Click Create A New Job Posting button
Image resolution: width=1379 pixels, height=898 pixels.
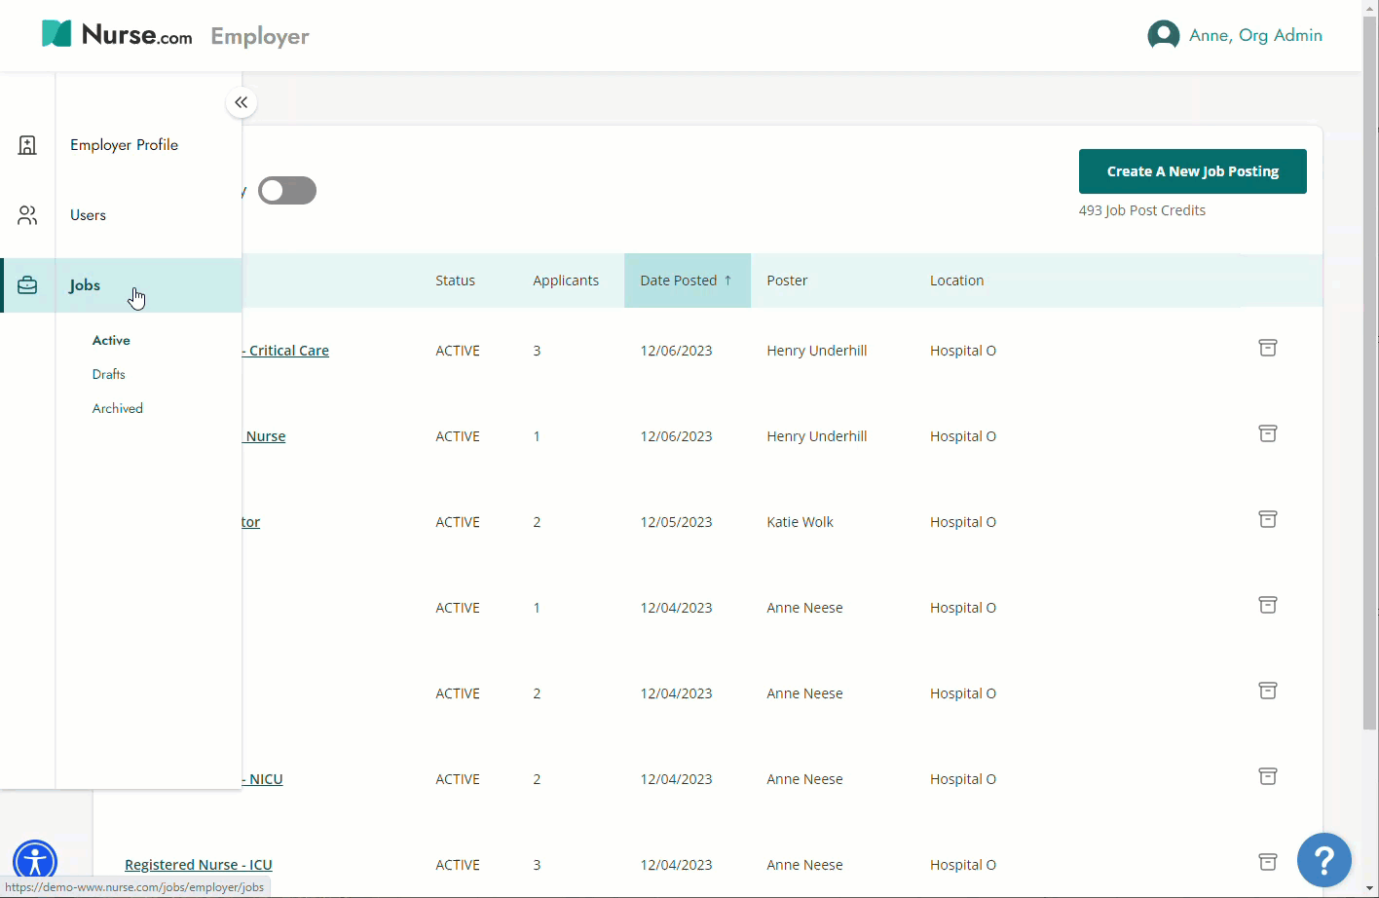tap(1192, 171)
